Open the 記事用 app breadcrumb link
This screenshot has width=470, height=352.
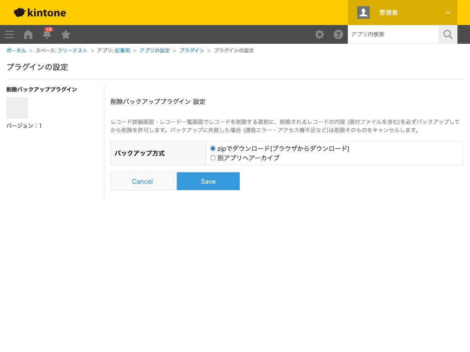click(x=122, y=51)
